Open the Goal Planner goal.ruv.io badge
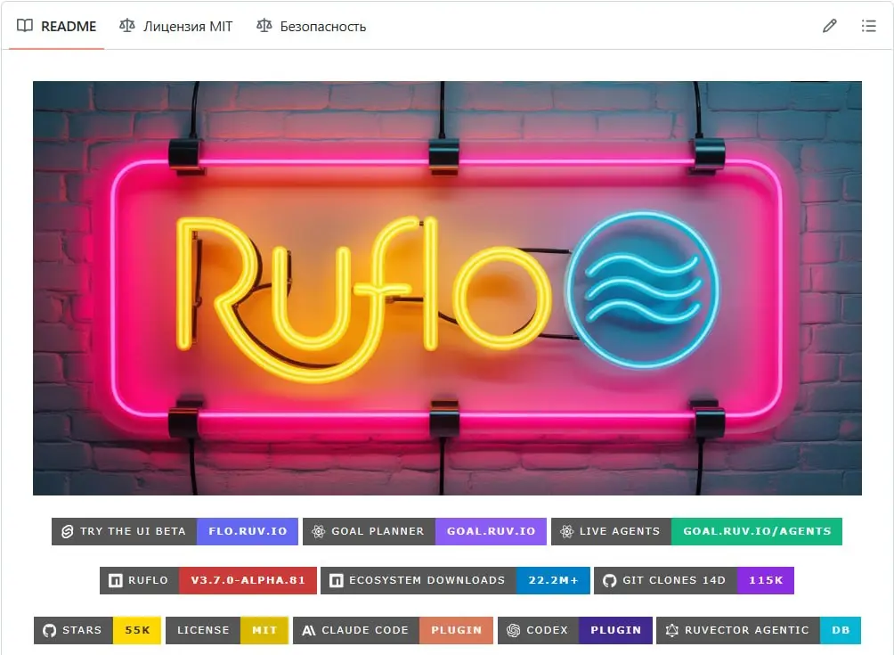The width and height of the screenshot is (894, 655). click(424, 531)
